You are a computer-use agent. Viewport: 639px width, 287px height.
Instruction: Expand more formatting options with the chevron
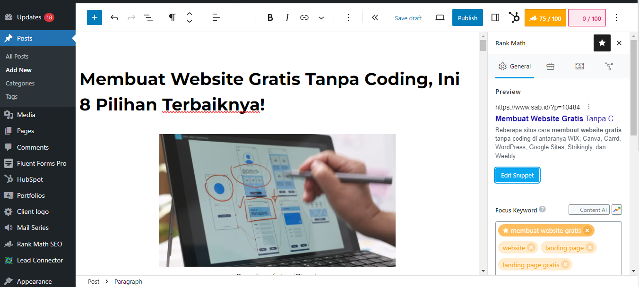321,17
